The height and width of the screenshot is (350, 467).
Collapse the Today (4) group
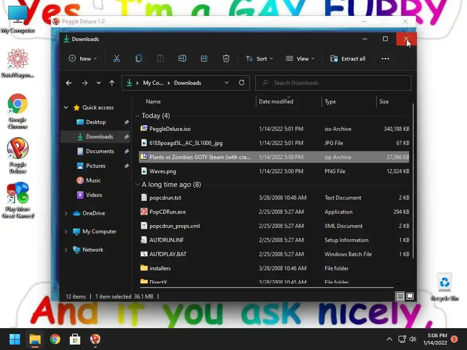pos(137,115)
